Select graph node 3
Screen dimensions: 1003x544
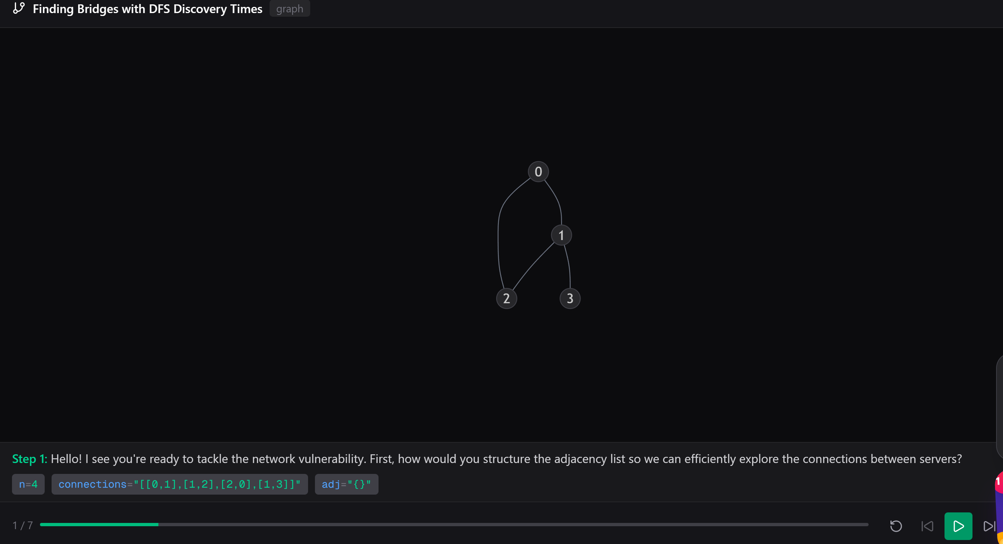570,299
